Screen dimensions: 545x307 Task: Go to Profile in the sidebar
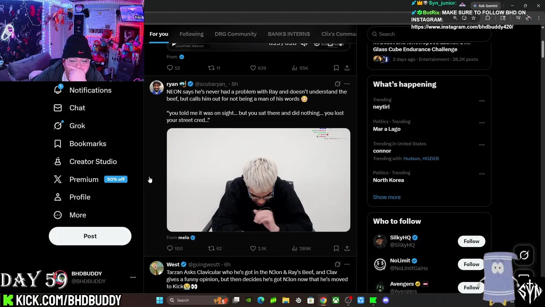coord(72,197)
